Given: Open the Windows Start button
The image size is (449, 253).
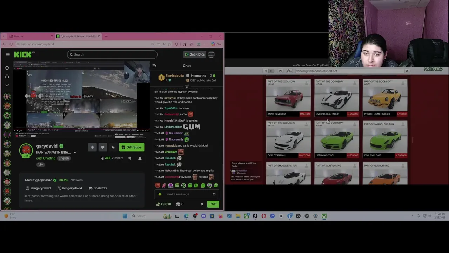Looking at the screenshot, I should (125, 216).
